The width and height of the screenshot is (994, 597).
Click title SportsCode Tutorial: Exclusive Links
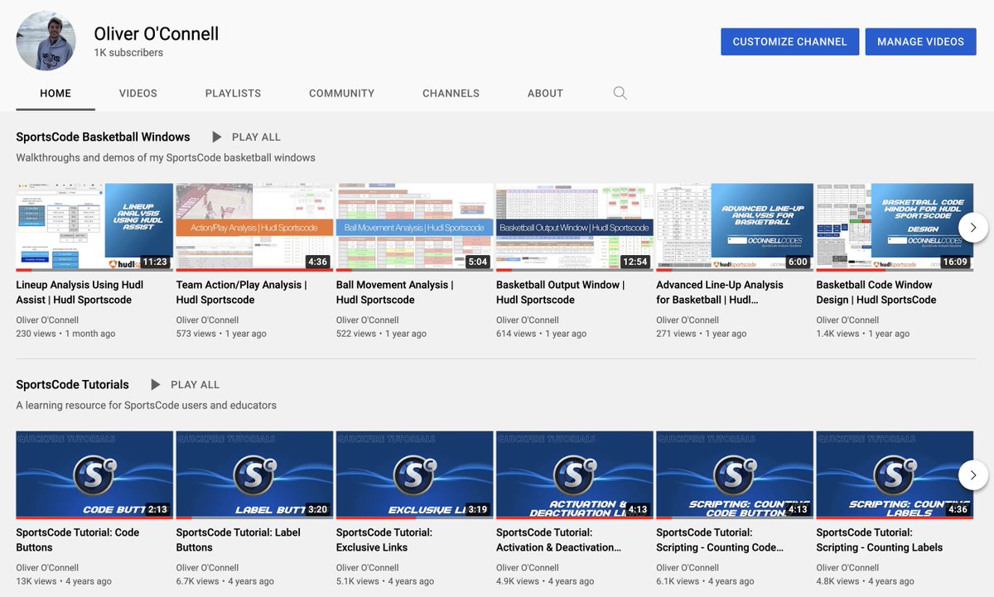(x=384, y=540)
